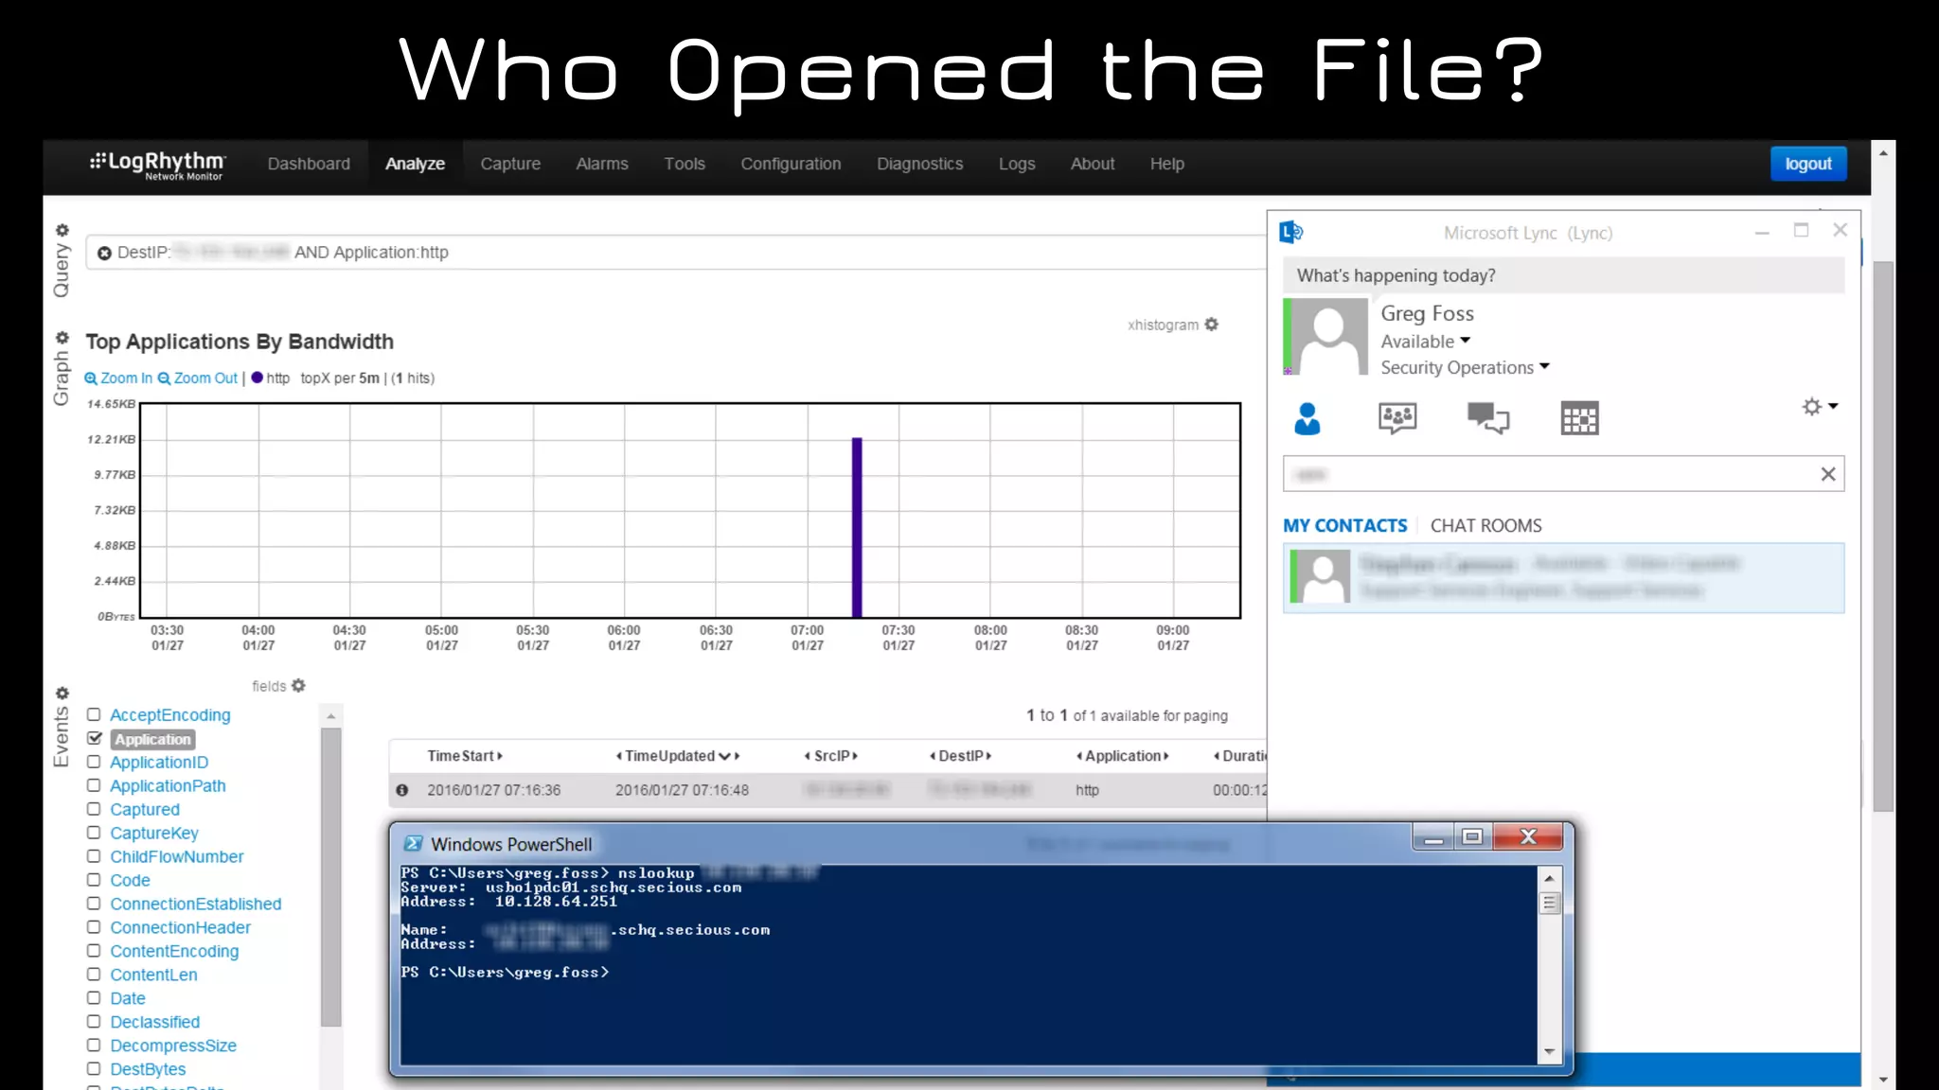
Task: Click the Microsoft Lync logo icon
Action: [1290, 232]
